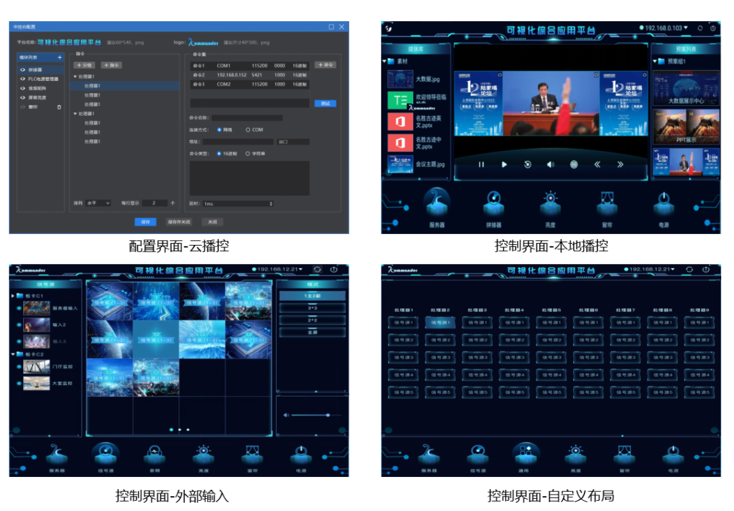Open the 亮度 brightness control icon
This screenshot has width=734, height=511.
(x=550, y=204)
